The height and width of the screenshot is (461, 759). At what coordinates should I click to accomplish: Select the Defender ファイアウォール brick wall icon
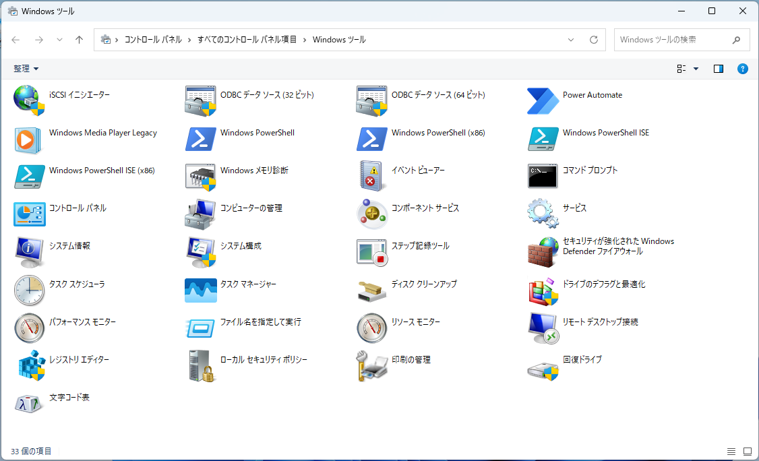click(543, 252)
